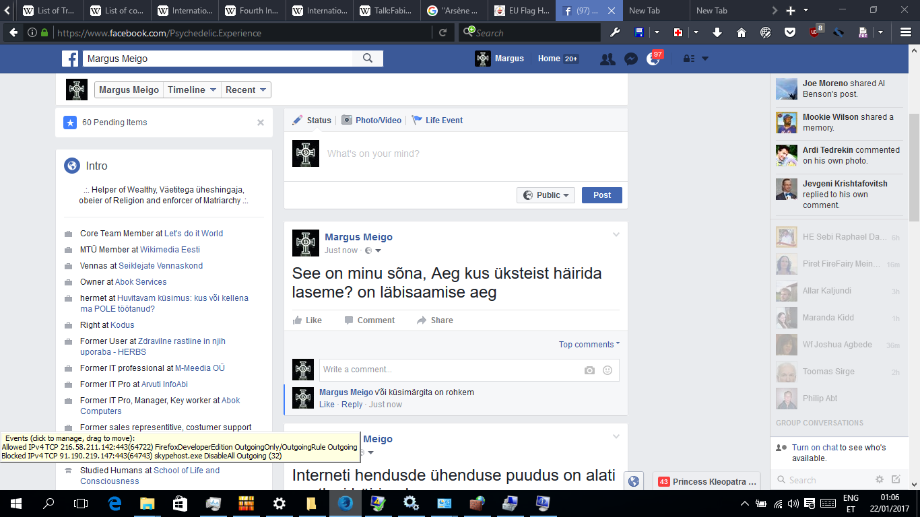
Task: Expand the Top comments sort menu
Action: [x=589, y=345]
